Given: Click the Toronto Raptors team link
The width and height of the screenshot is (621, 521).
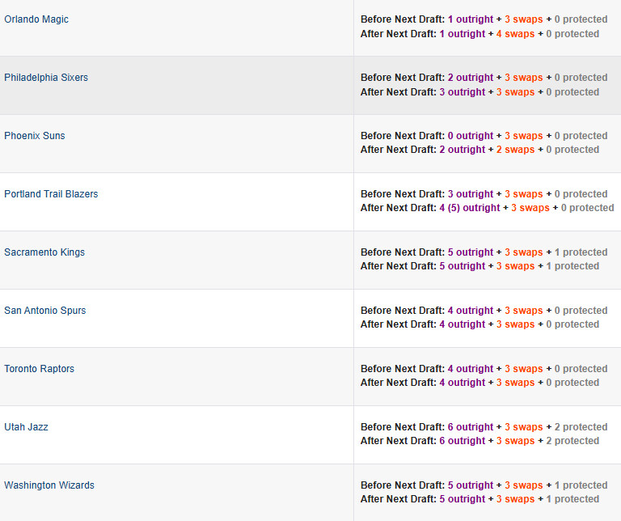Looking at the screenshot, I should [39, 369].
